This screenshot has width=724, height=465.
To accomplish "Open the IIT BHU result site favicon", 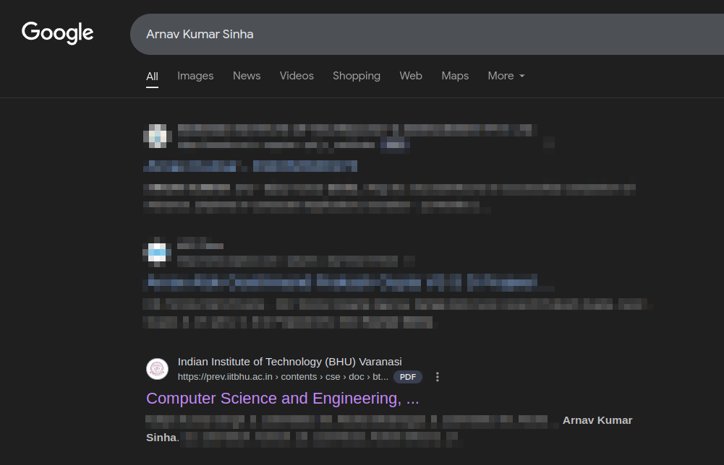I will click(157, 369).
